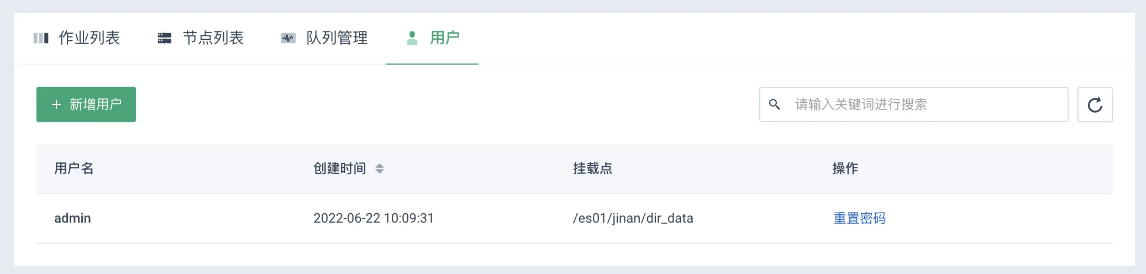Click the server icon beside 节点列表

165,38
